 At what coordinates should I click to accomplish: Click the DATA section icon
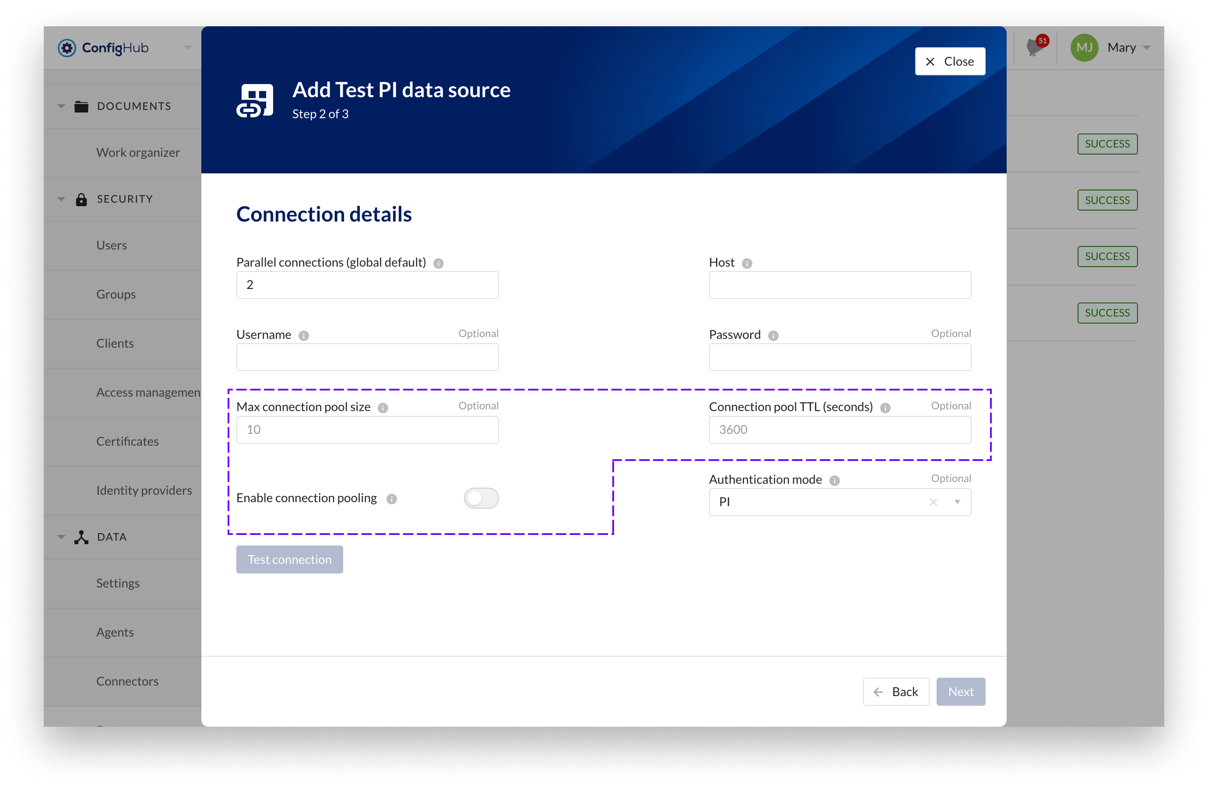point(81,537)
